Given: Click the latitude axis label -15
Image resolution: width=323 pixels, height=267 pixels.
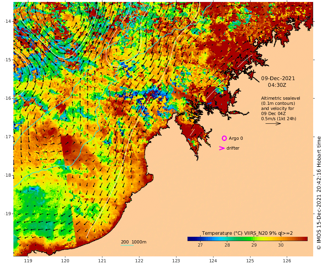Looking at the screenshot, I should pos(8,60).
